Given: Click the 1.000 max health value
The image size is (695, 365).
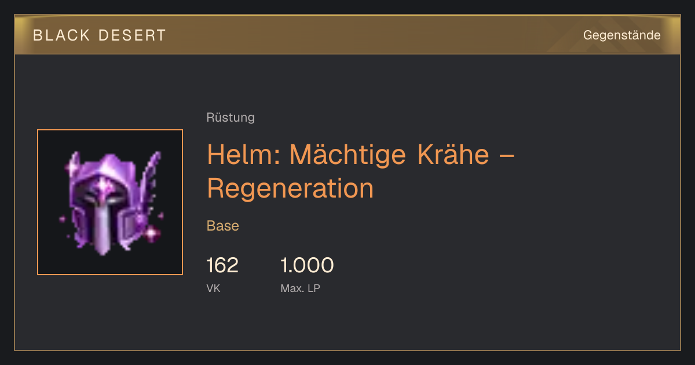Looking at the screenshot, I should pos(307,265).
